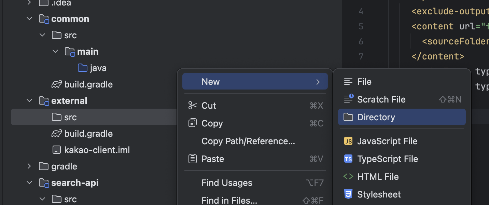Click the Copy documents icon

193,123
